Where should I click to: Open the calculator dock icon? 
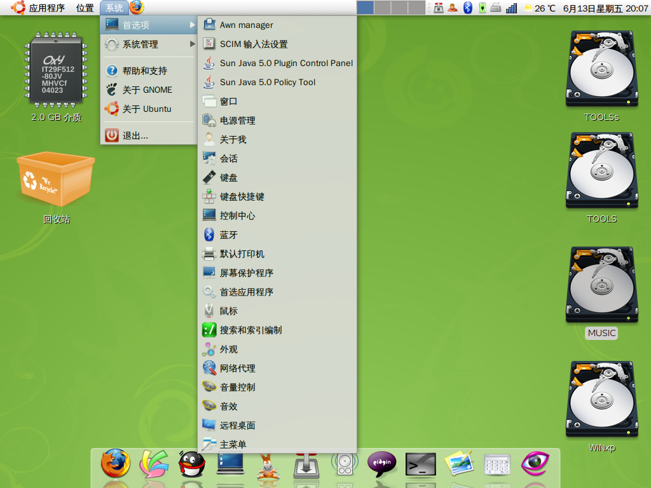[497, 464]
